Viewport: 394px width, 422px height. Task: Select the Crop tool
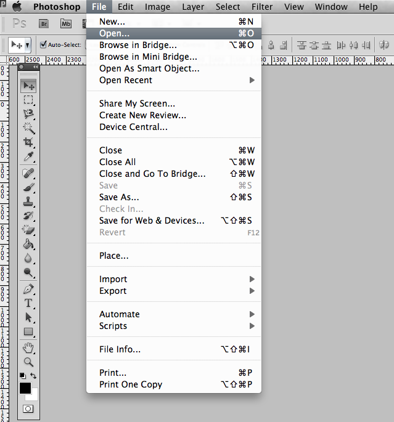coord(28,142)
